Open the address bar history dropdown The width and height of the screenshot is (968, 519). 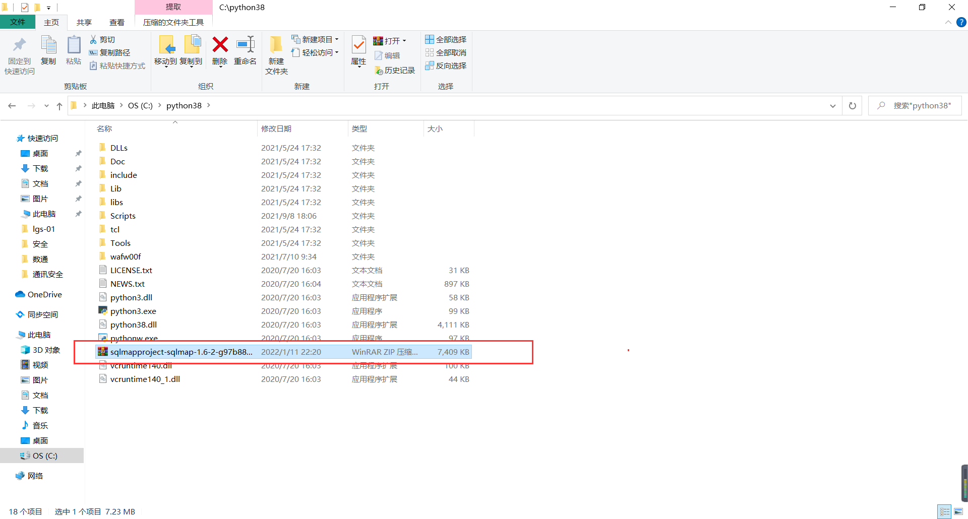pos(833,105)
